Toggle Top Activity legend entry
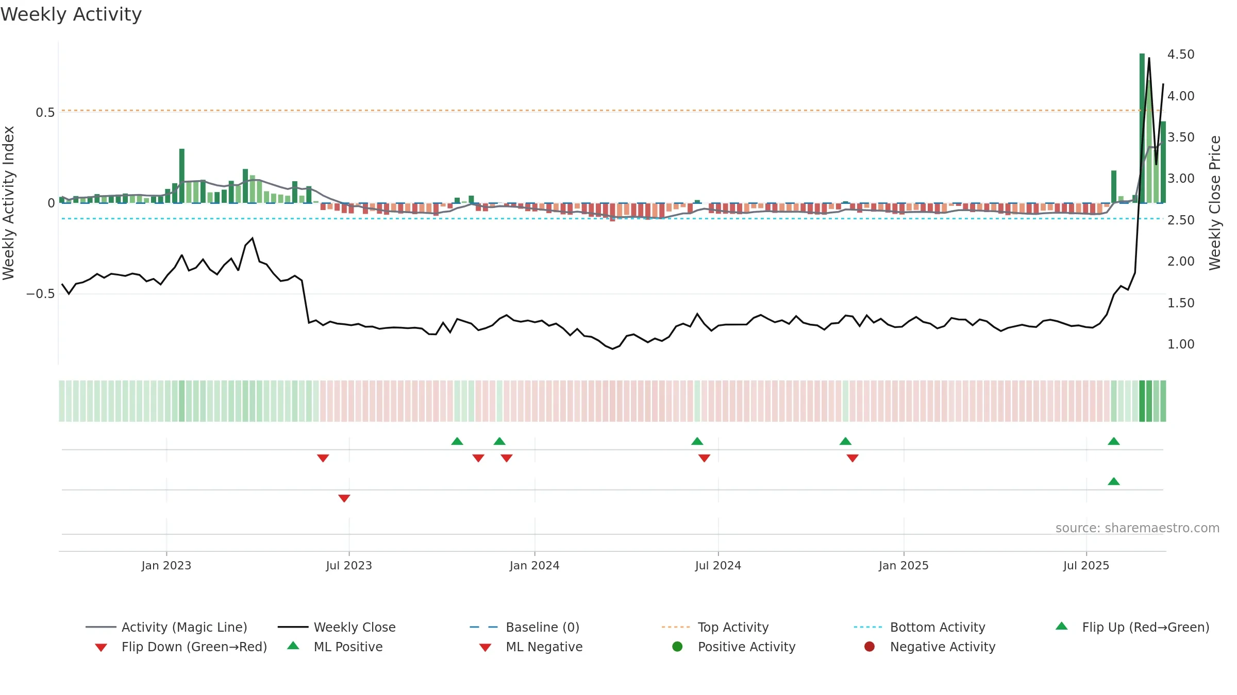 coord(715,627)
